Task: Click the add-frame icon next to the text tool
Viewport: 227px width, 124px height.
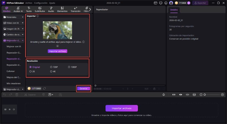Action: coord(60,95)
